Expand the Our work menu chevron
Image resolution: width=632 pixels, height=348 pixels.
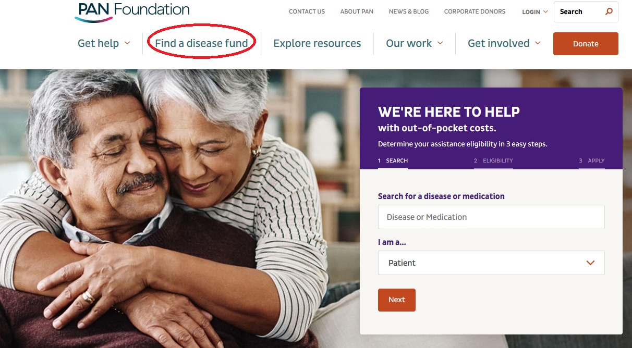pyautogui.click(x=440, y=43)
